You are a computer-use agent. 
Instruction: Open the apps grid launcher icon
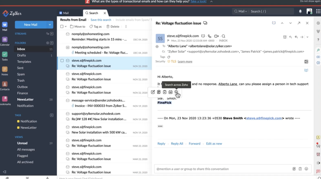pos(318,11)
